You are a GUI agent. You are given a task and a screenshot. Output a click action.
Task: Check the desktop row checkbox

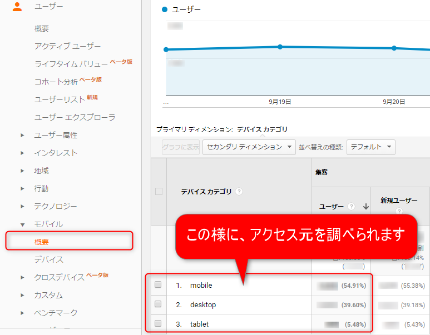(158, 304)
